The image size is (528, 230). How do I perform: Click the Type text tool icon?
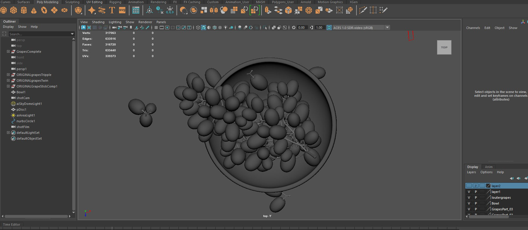[x=112, y=10]
